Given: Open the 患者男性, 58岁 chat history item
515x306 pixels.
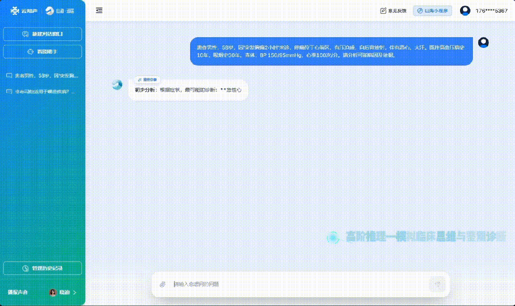Looking at the screenshot, I should click(42, 76).
